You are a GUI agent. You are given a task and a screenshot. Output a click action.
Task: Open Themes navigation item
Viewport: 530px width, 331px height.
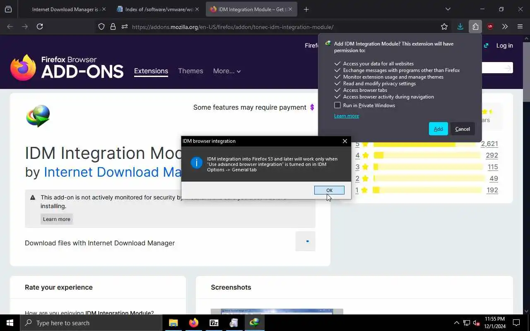click(x=190, y=71)
